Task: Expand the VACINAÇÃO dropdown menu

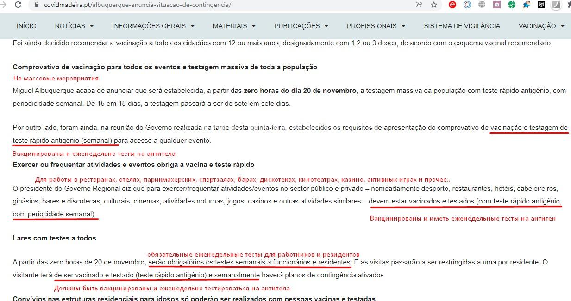Action: pos(541,26)
